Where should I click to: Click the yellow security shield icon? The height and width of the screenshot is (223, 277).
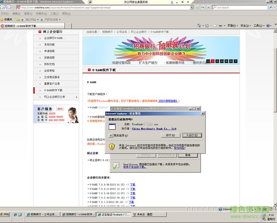point(112,147)
